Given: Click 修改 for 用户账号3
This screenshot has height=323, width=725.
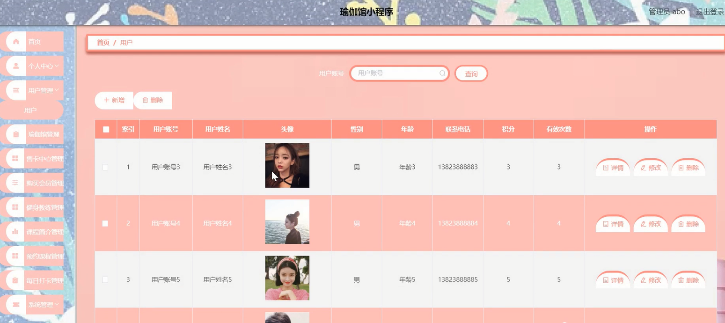Looking at the screenshot, I should coord(651,167).
